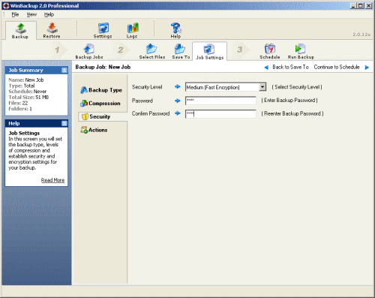Screen dimensions: 375x298
Task: Collapse the Job Summary panel
Action: (x=64, y=71)
